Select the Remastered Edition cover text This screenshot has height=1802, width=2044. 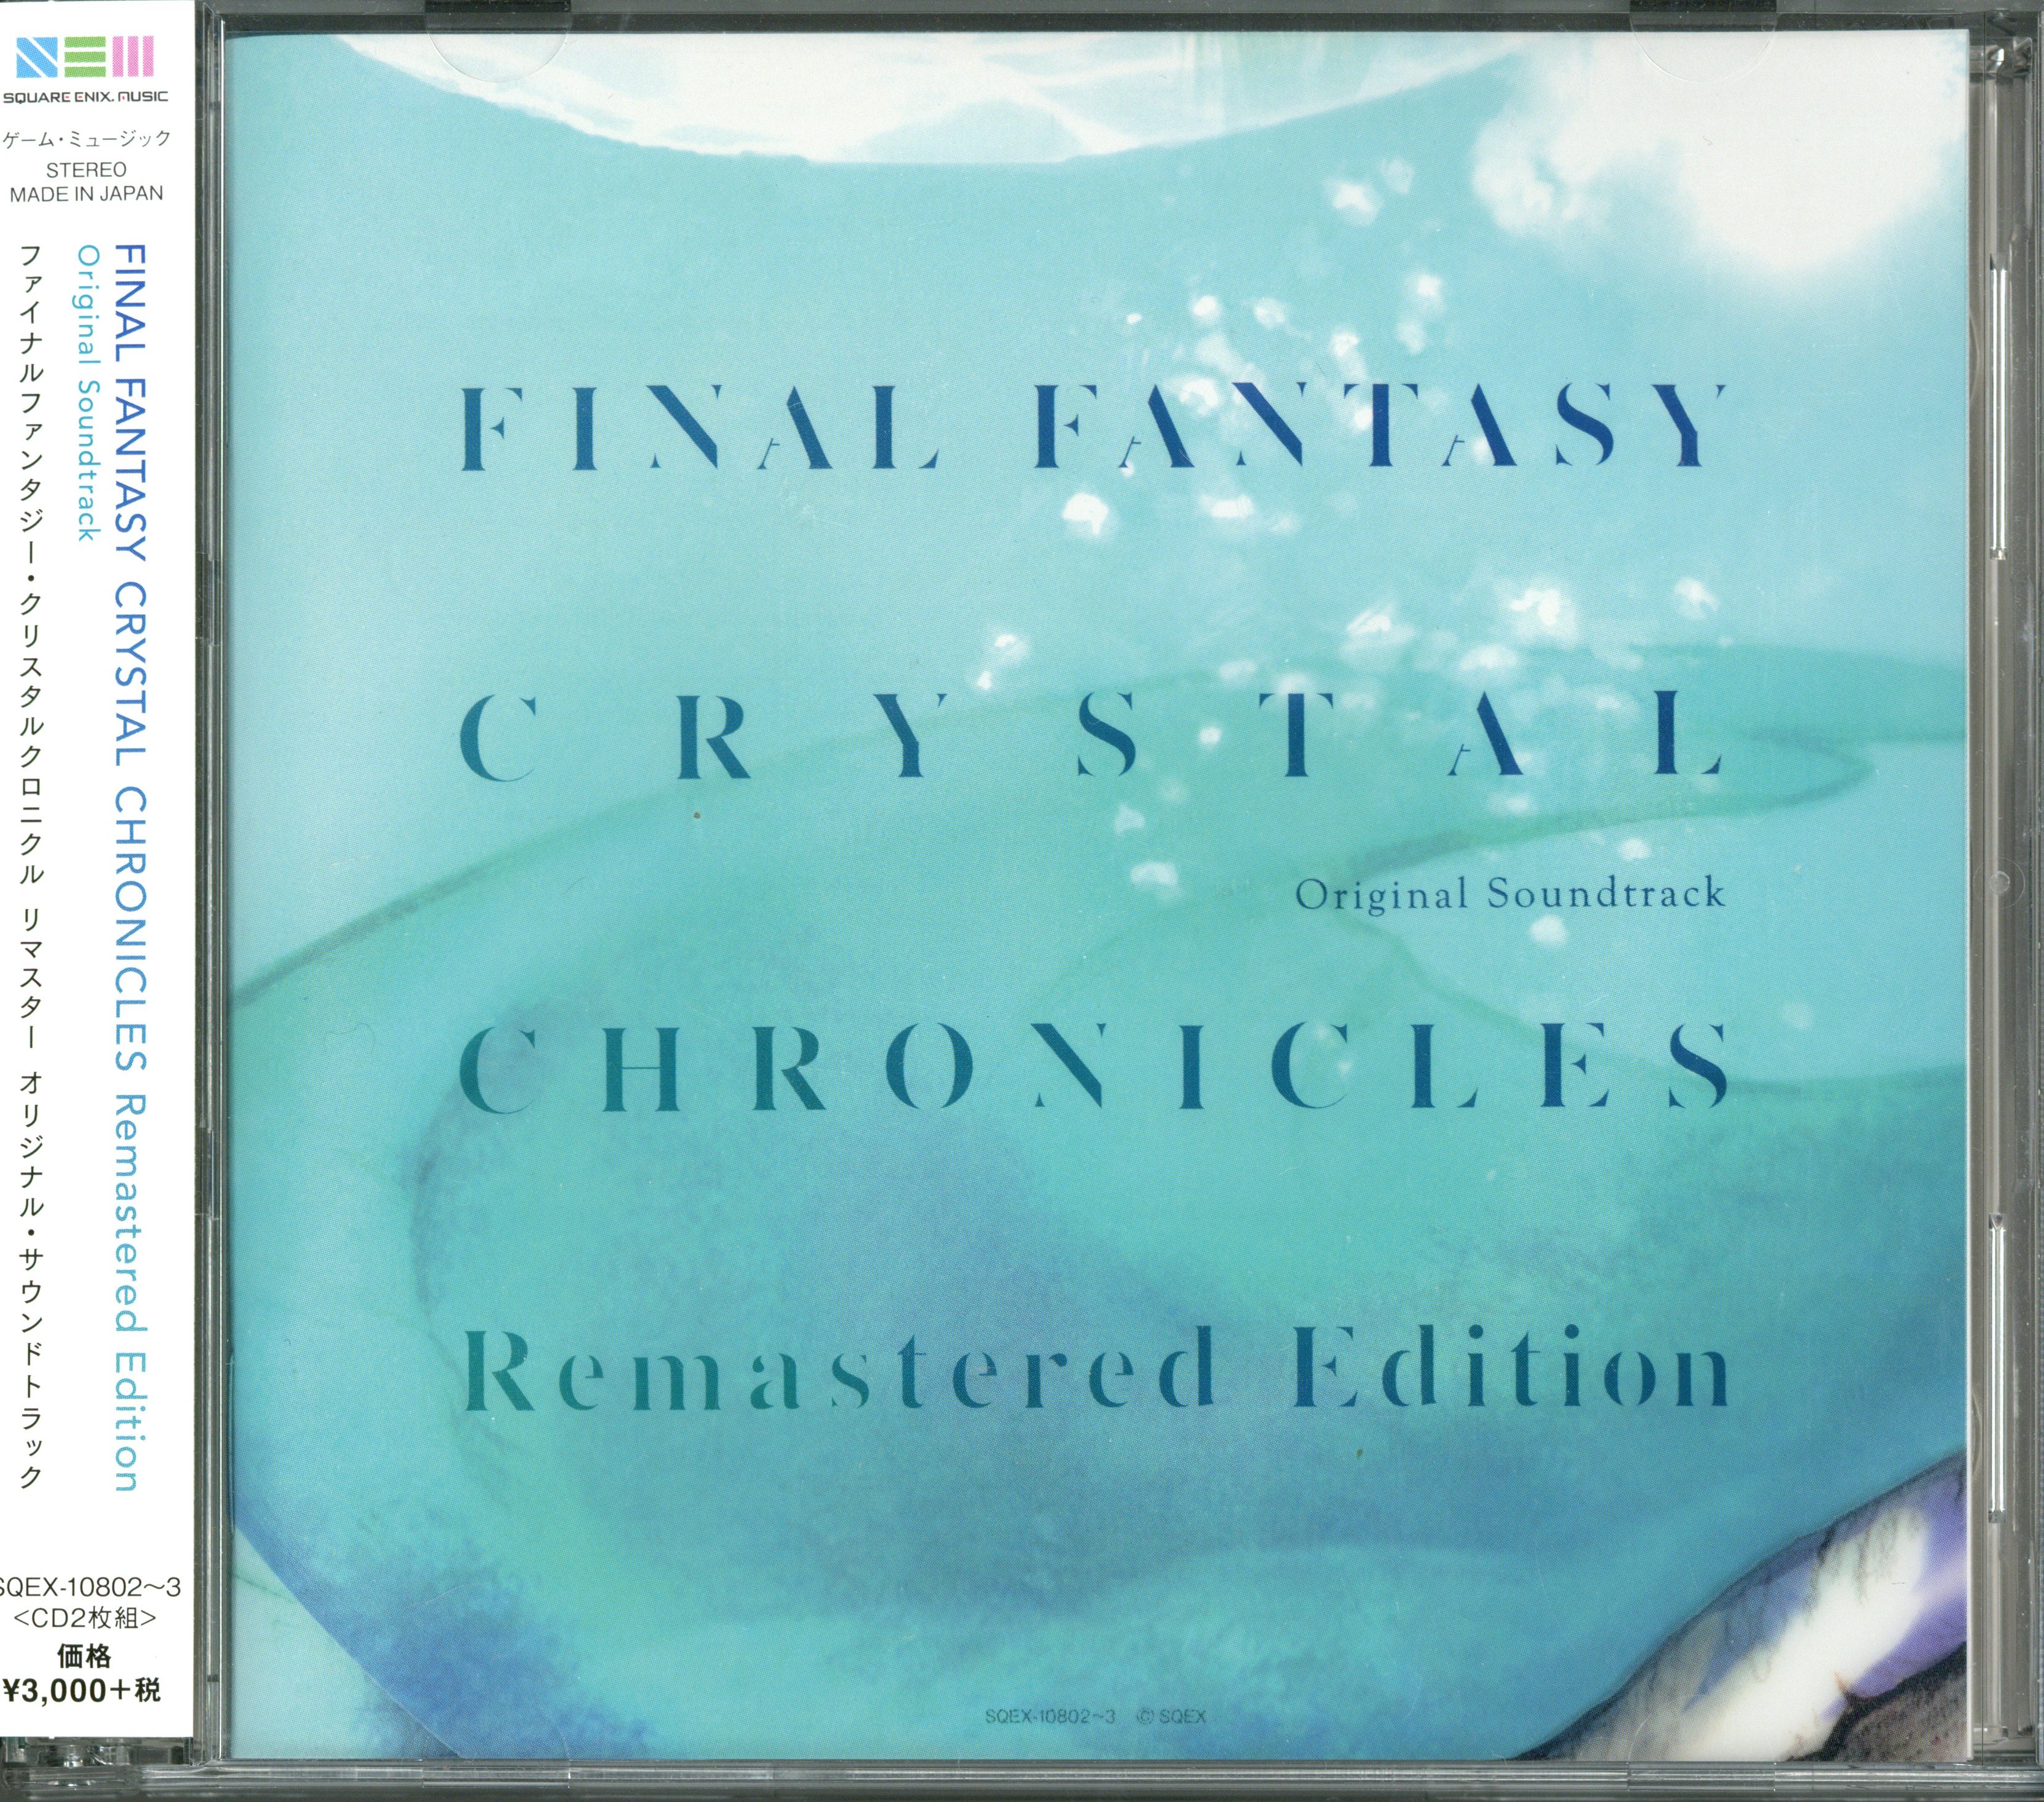click(1095, 1366)
